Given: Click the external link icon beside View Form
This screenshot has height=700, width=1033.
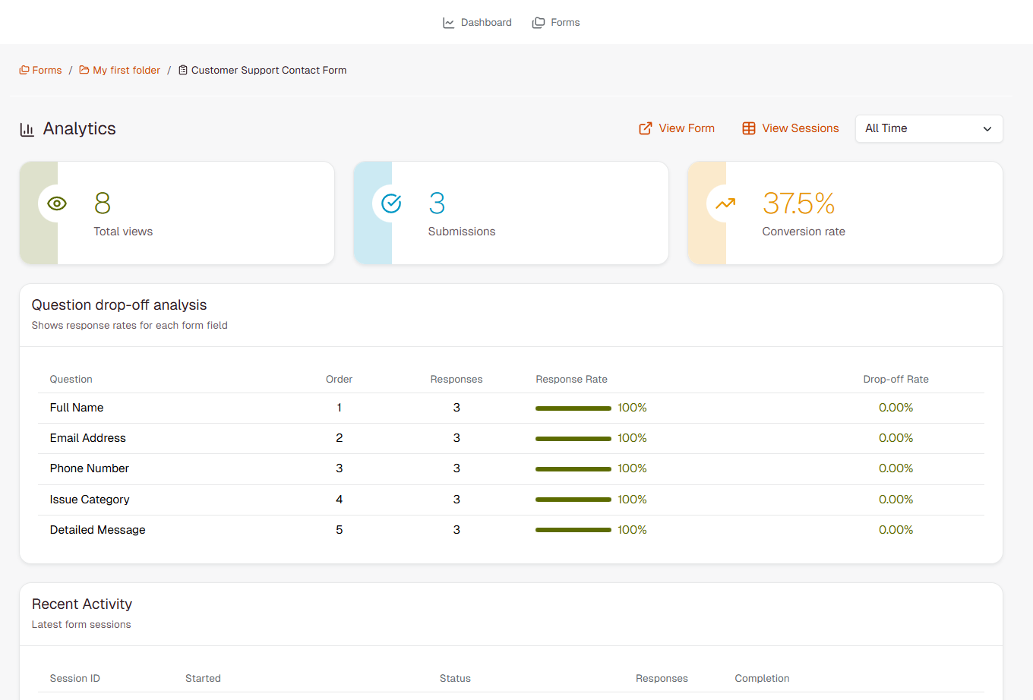Looking at the screenshot, I should coord(645,128).
